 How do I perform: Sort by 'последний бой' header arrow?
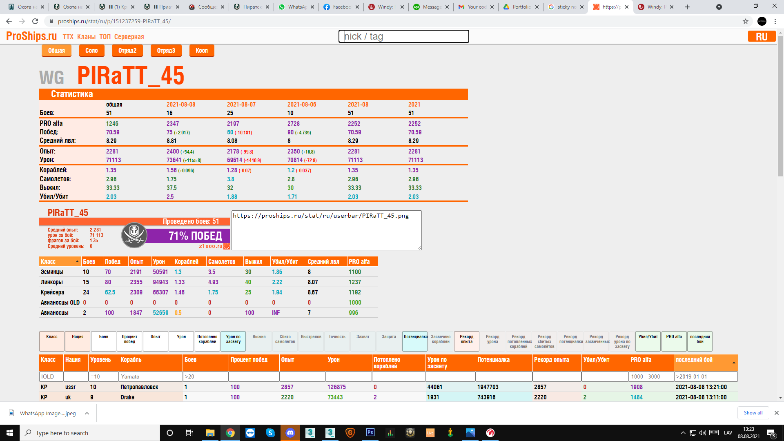coord(734,363)
